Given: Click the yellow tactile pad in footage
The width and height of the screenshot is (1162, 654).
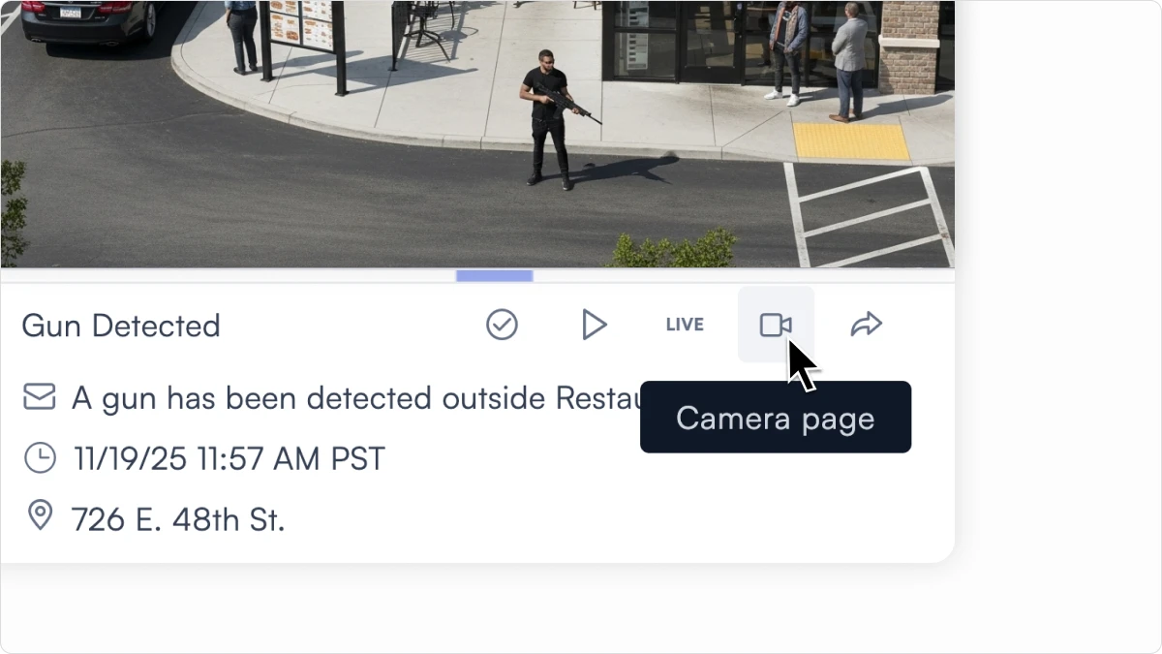Looking at the screenshot, I should point(851,141).
